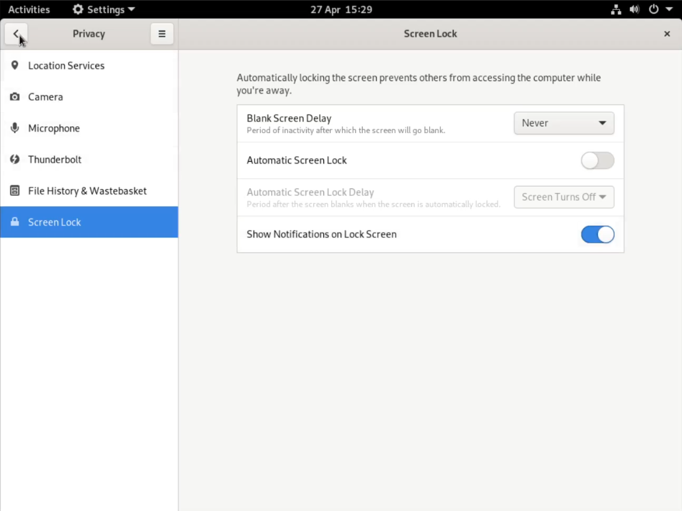Enable the Automatic Screen Lock switch
The width and height of the screenshot is (682, 511).
click(597, 160)
